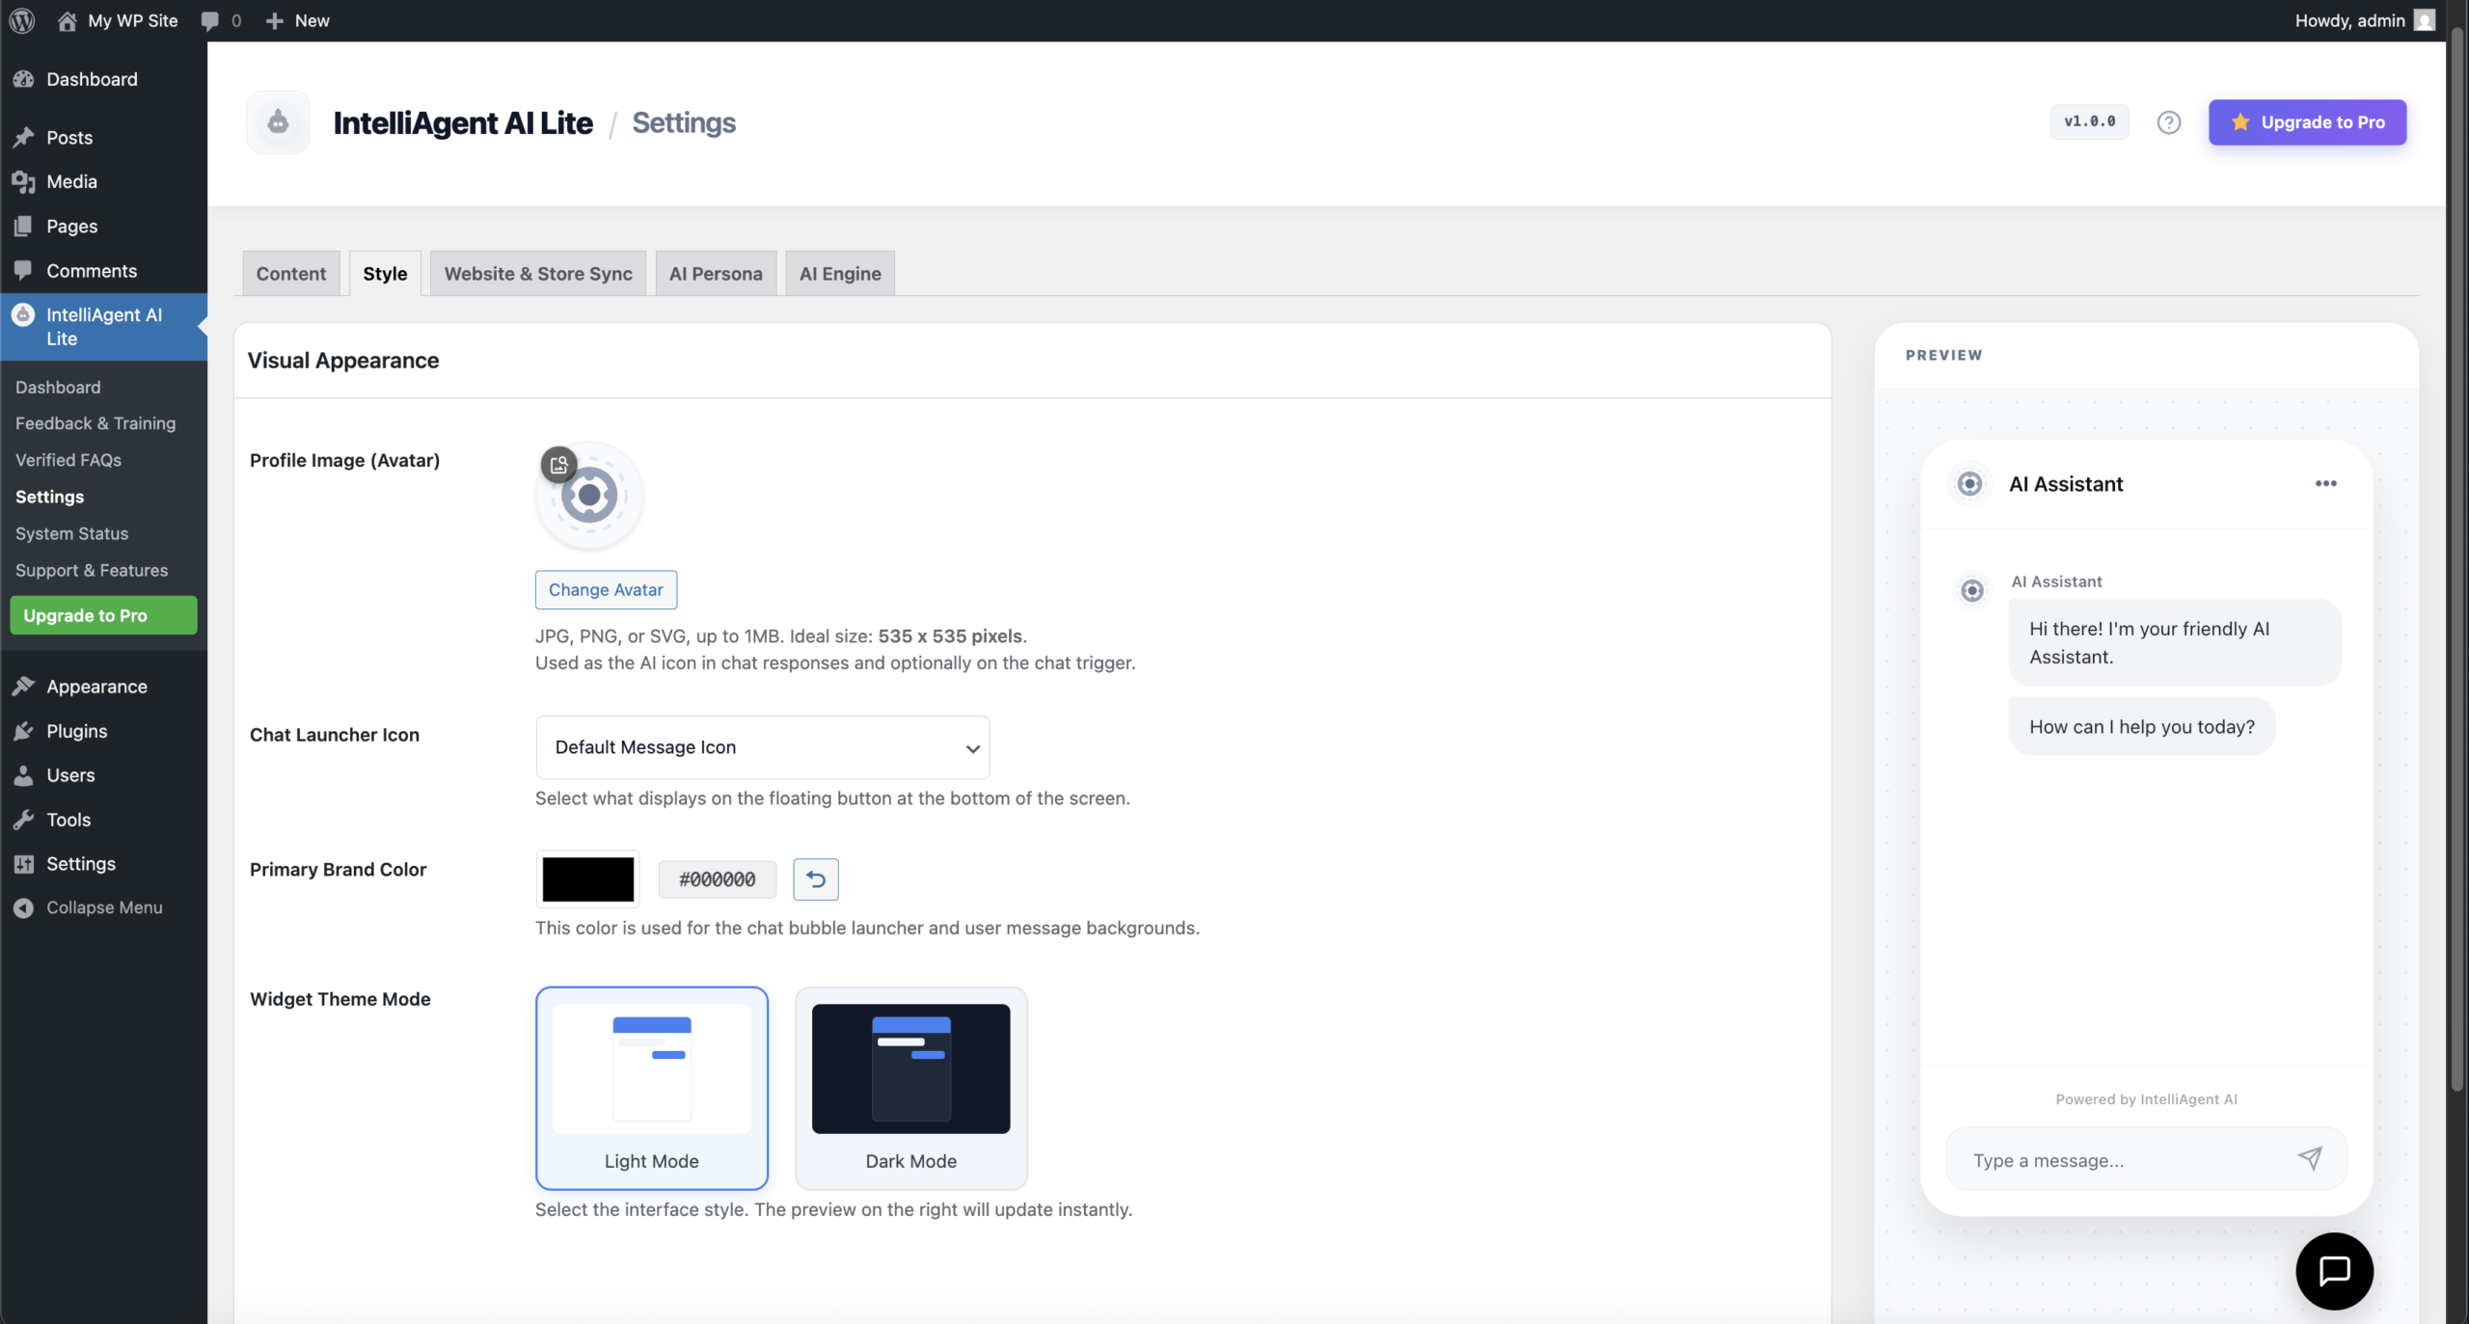Select Dark Mode widget theme
Image resolution: width=2469 pixels, height=1324 pixels.
909,1088
